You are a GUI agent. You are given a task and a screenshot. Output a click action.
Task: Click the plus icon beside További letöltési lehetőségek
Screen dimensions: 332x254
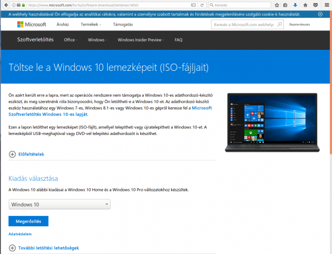[12, 248]
